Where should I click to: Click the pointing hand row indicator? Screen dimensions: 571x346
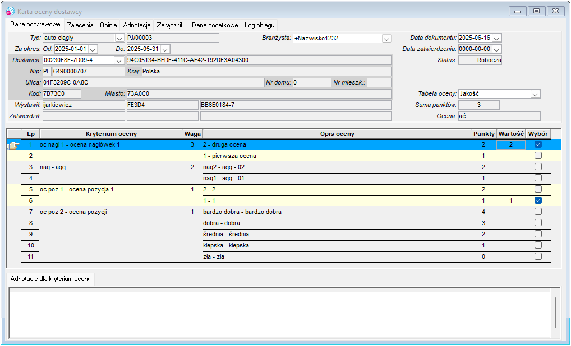click(14, 145)
